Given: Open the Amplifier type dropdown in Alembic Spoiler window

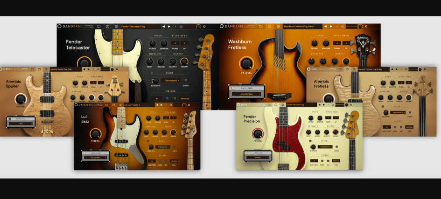Looking at the screenshot, I should 21,124.
